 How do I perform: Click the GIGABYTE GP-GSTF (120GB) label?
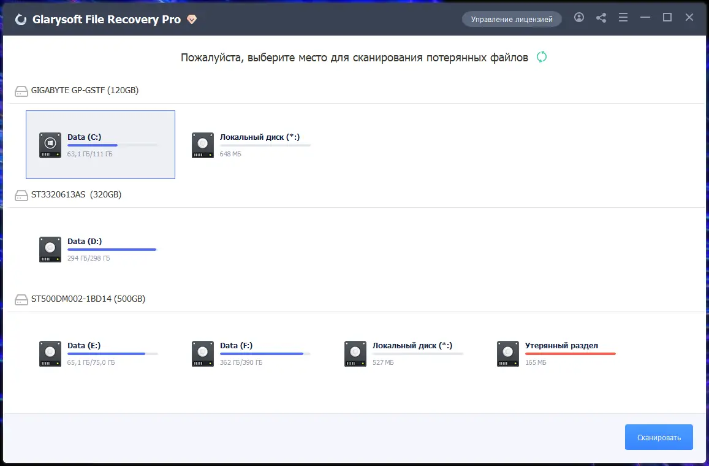85,91
